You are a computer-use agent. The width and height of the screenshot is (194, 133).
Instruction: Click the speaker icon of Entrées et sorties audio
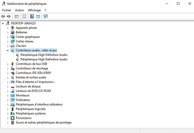[x=13, y=77]
